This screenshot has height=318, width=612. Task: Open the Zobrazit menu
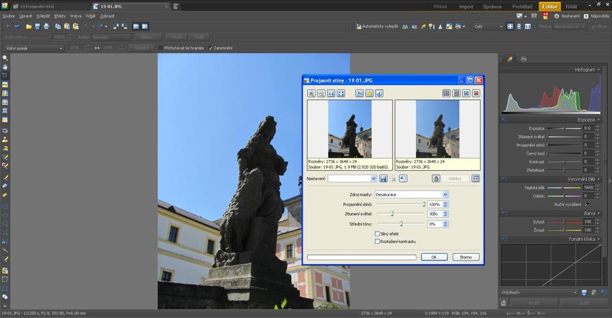tap(108, 16)
